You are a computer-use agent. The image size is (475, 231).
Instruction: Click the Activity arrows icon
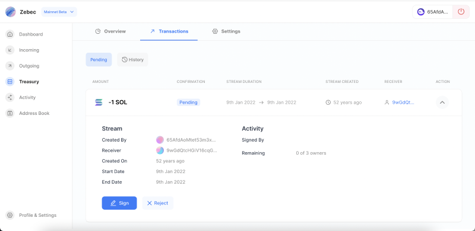(x=10, y=97)
